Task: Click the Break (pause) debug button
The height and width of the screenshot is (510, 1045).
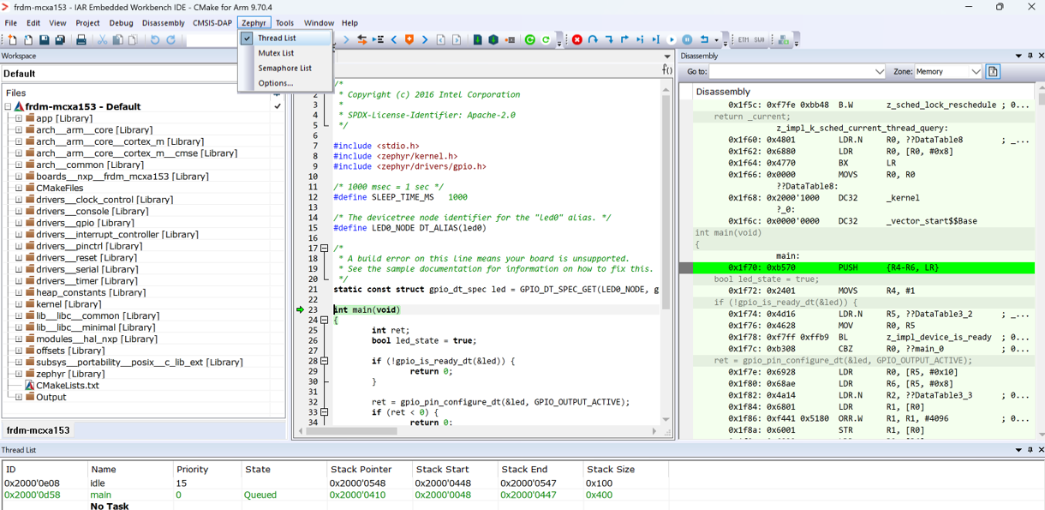Action: tap(687, 39)
